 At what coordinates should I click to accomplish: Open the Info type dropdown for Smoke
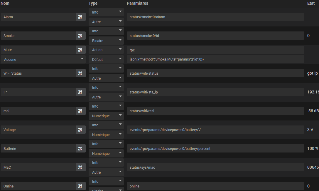point(106,31)
